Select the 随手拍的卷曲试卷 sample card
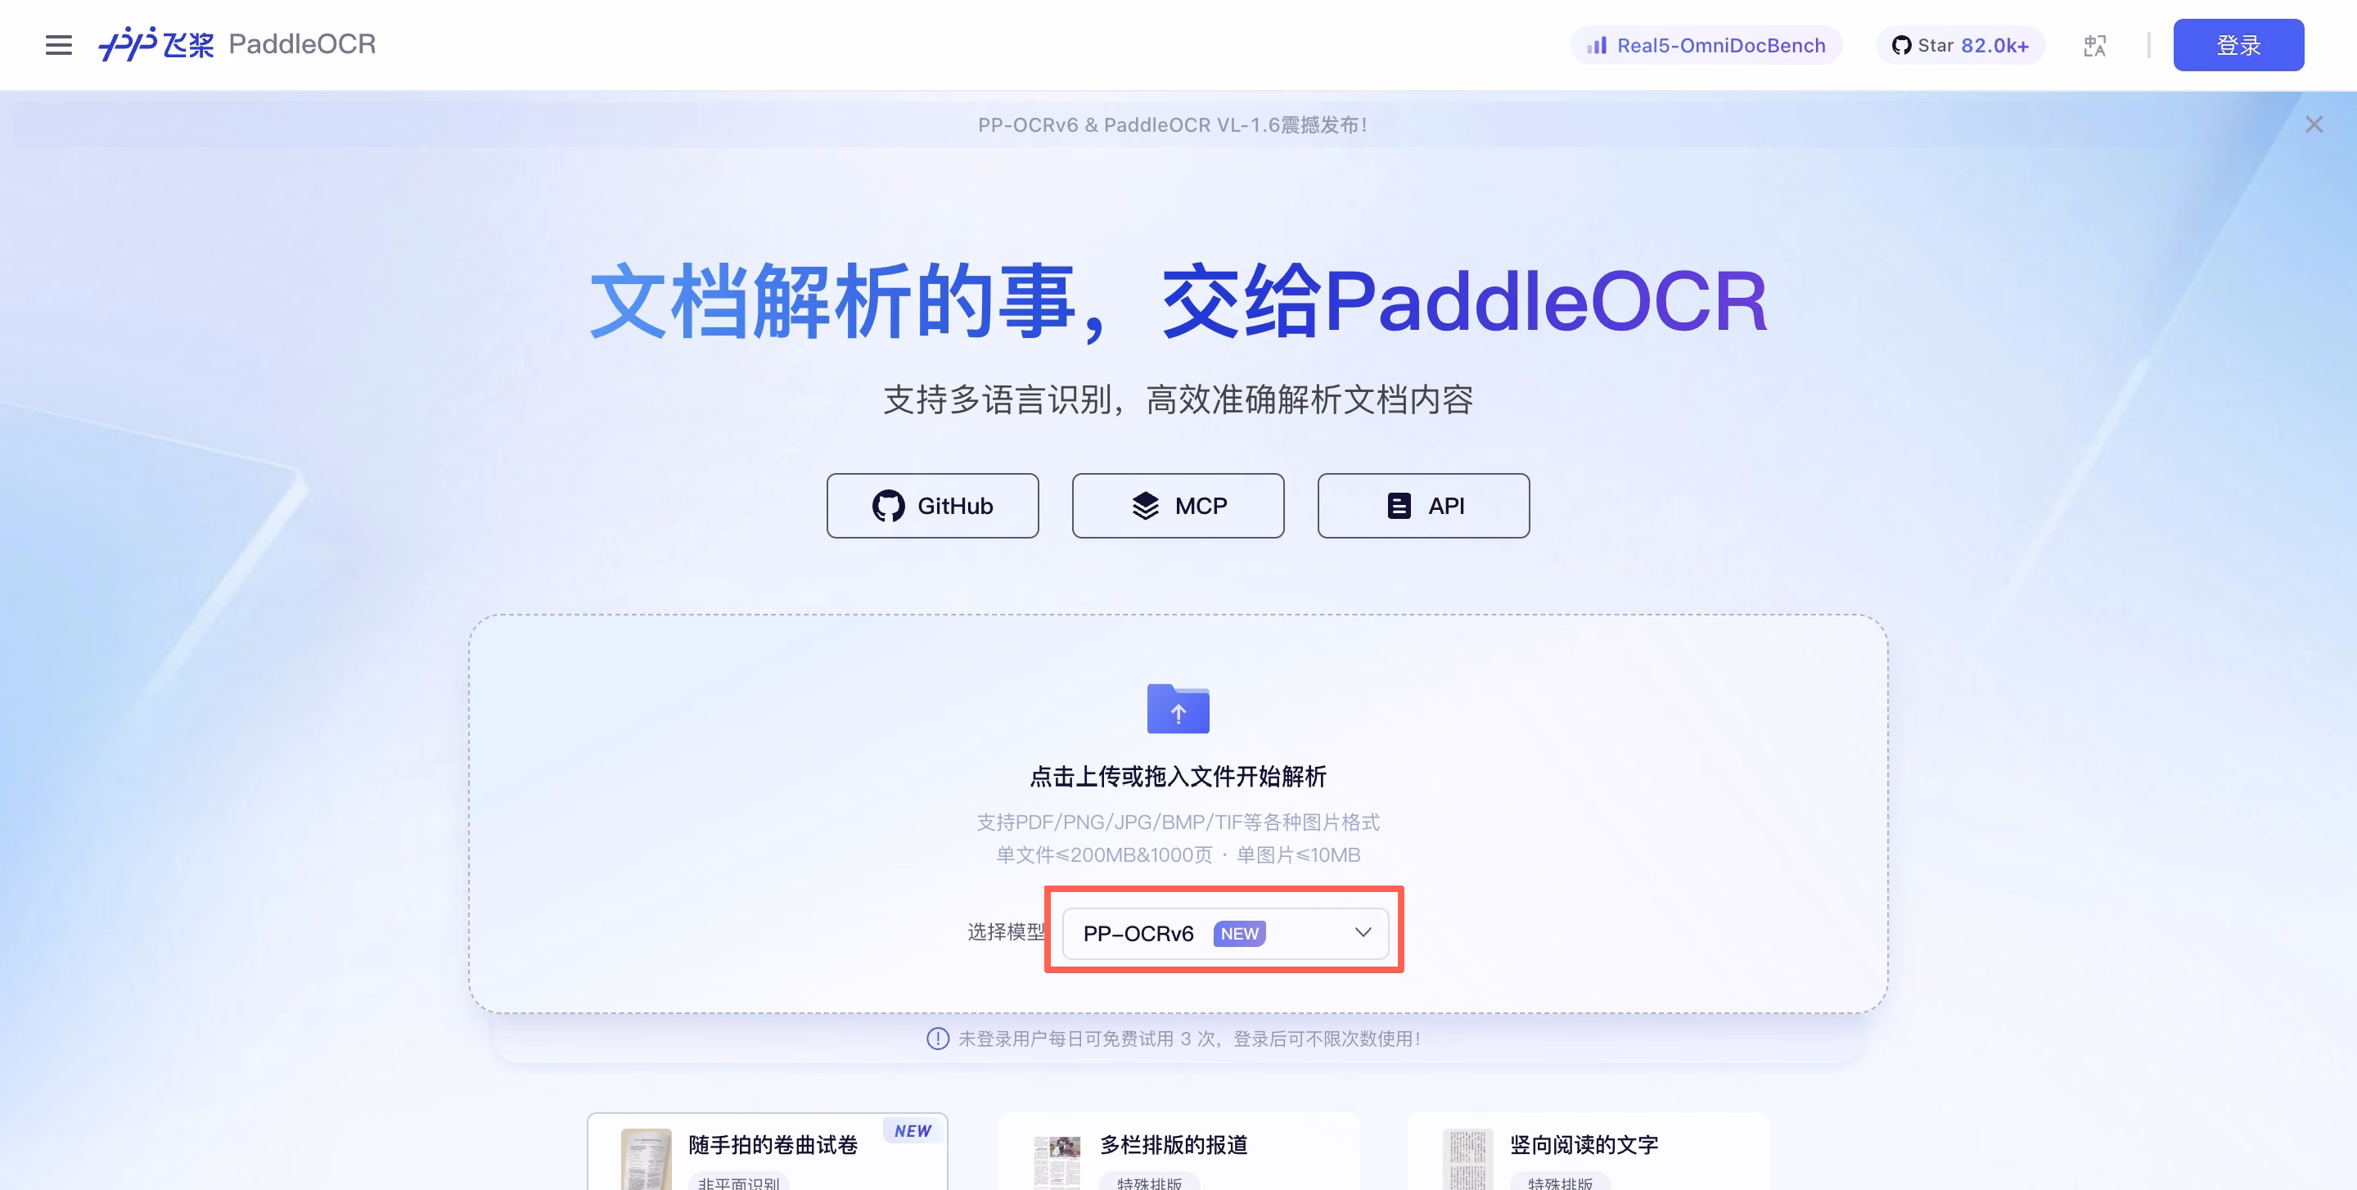 (767, 1152)
